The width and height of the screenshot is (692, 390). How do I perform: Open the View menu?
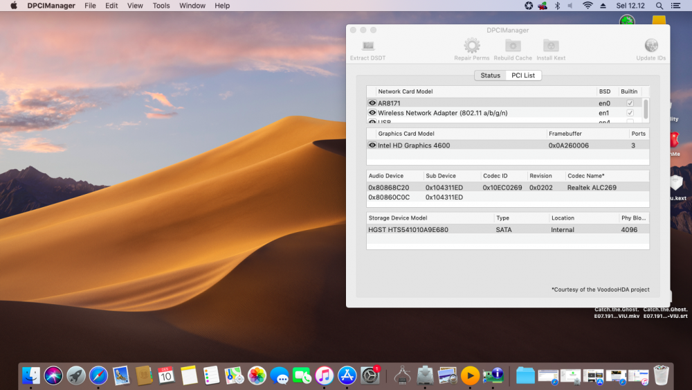tap(135, 6)
